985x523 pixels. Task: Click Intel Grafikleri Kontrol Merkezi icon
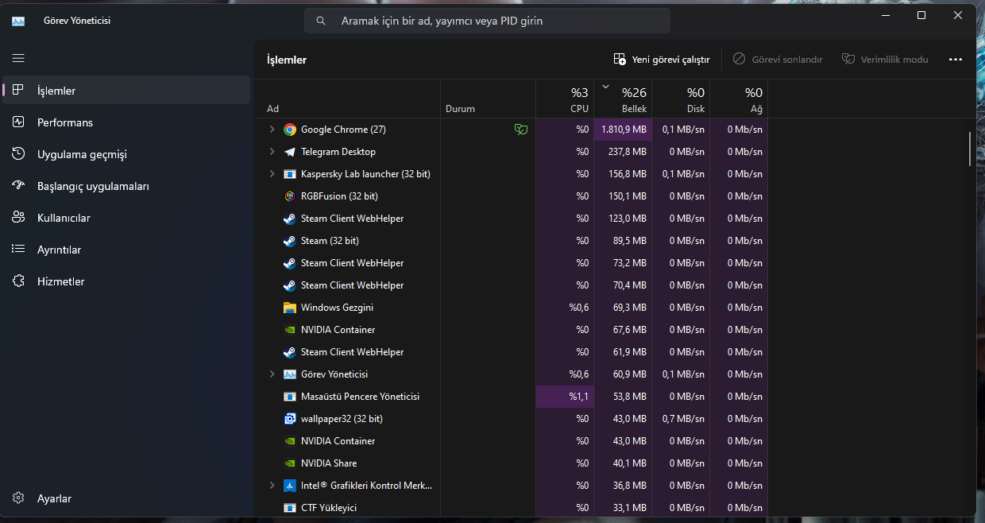pos(290,486)
